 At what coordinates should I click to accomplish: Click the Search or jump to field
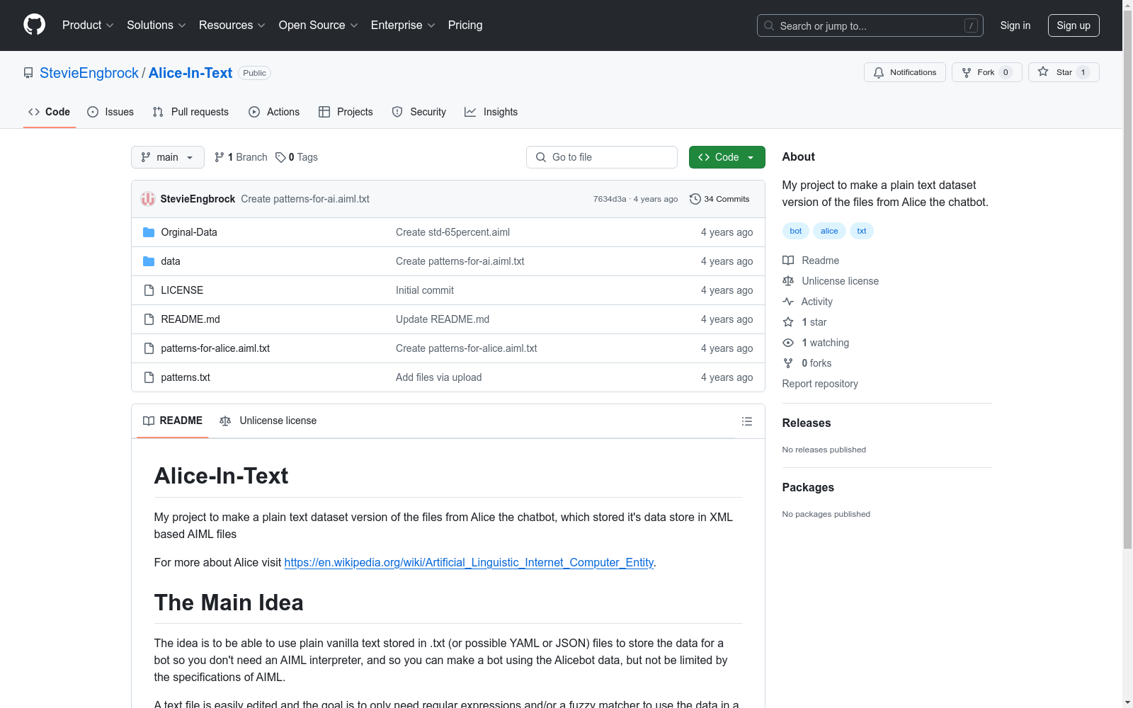click(870, 25)
